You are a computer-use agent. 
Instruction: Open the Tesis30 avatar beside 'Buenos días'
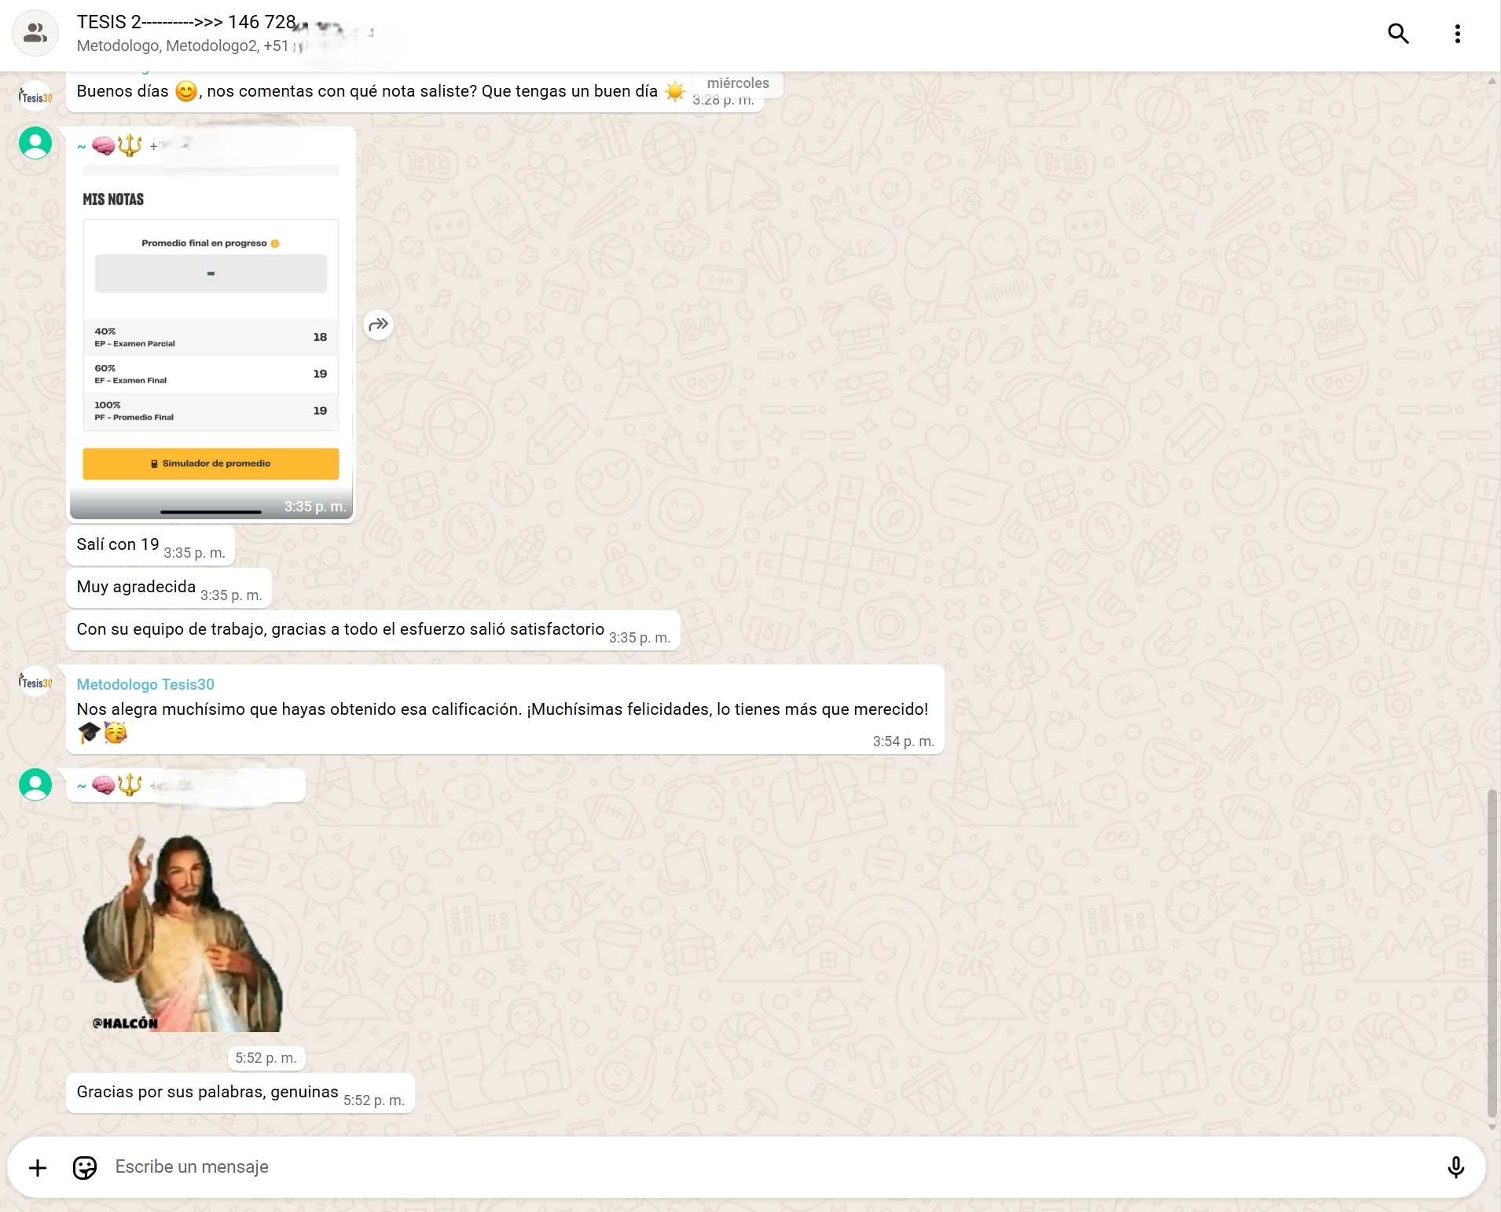click(35, 96)
